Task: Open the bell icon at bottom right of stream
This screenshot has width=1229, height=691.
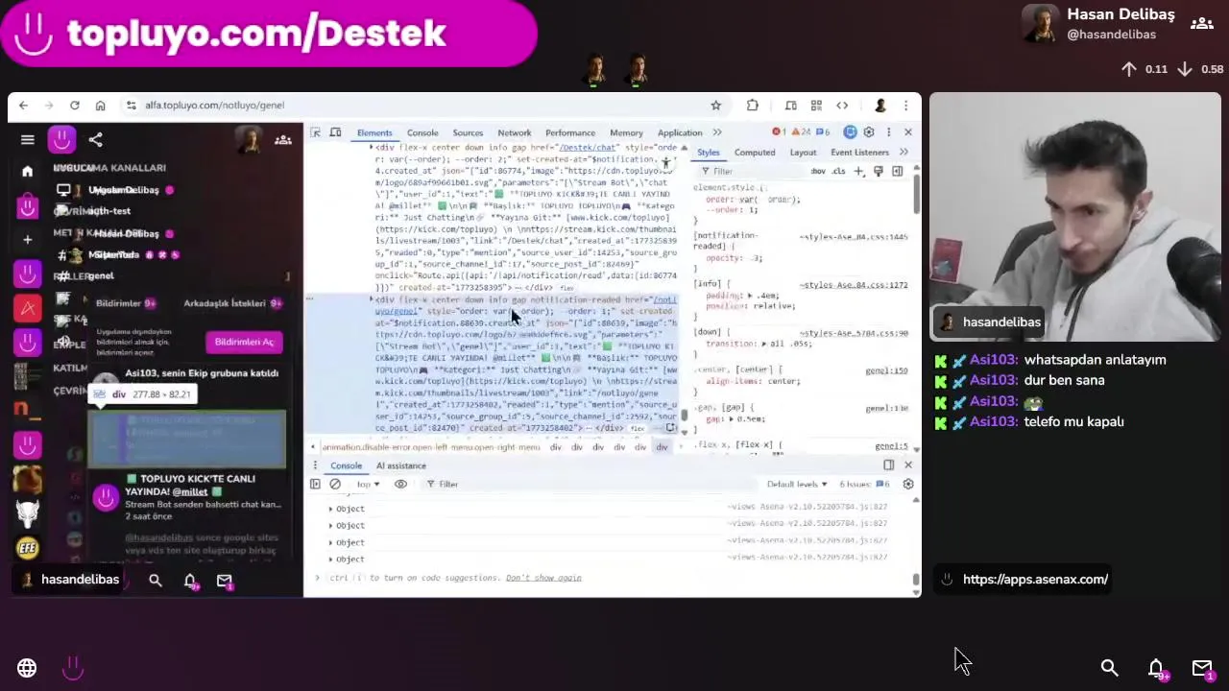Action: (x=1156, y=668)
